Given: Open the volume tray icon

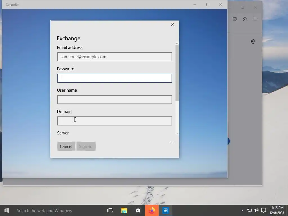Looking at the screenshot, I should tap(256, 210).
